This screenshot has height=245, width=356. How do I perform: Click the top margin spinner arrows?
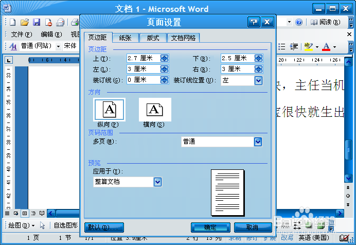[x=165, y=58]
